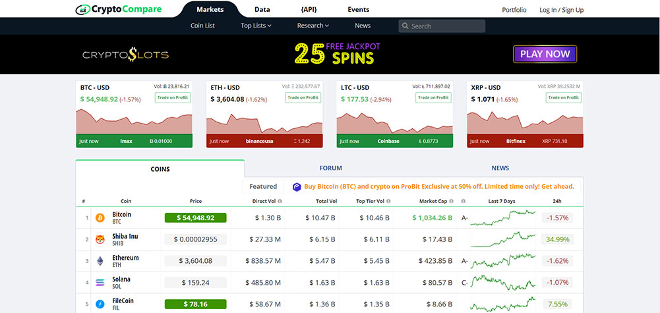Open the Events tab
Screen dimensions: 660x313
359,9
